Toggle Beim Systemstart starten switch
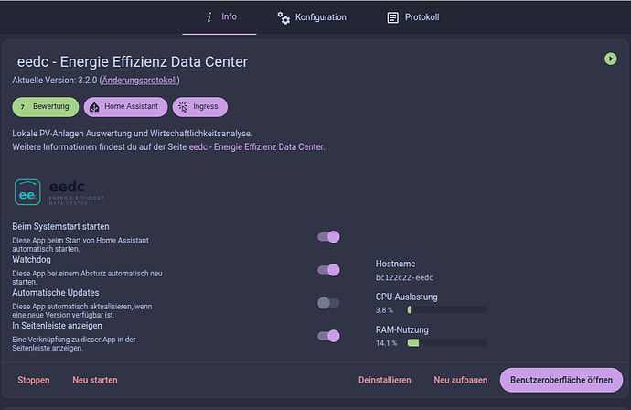Screen dimensions: 631x410 pyautogui.click(x=328, y=237)
